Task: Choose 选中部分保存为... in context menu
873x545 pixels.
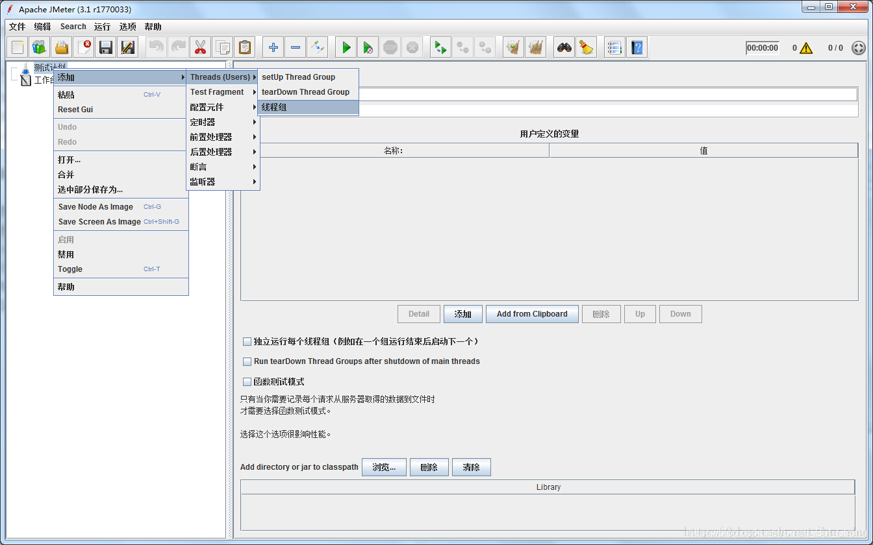Action: [x=121, y=189]
